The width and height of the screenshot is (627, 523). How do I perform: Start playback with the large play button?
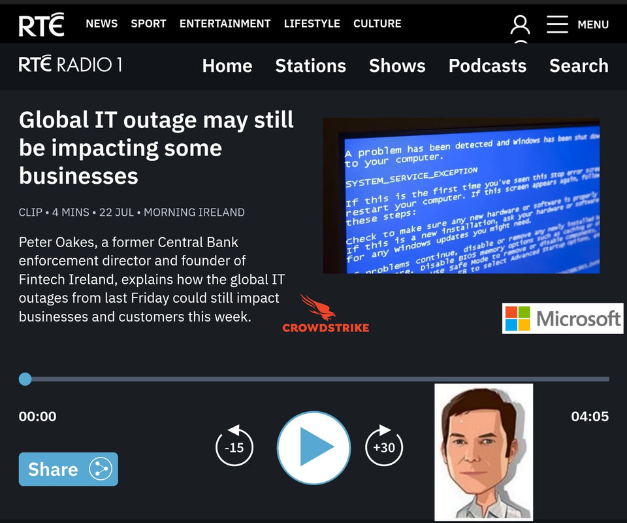314,447
